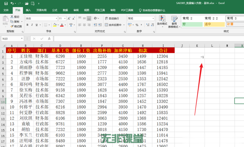Increase font size with the larger A icon
Viewport: 244px width, 147px height.
[x=69, y=19]
